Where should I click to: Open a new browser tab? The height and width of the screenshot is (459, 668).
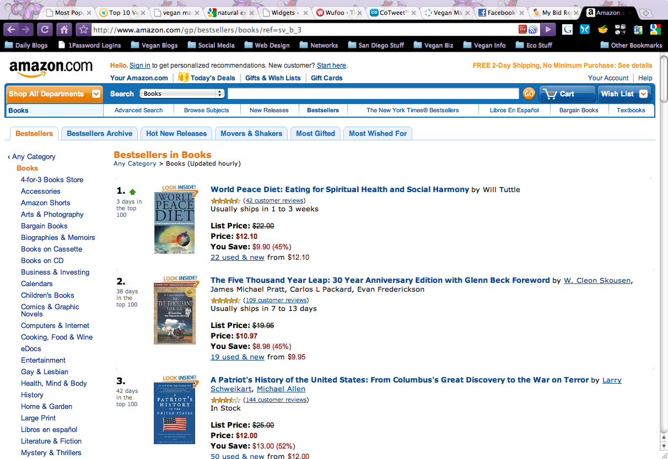click(x=646, y=13)
